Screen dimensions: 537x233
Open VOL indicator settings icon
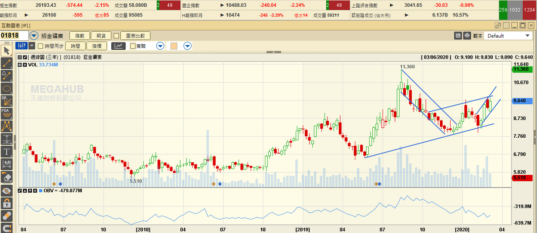(x=20, y=65)
